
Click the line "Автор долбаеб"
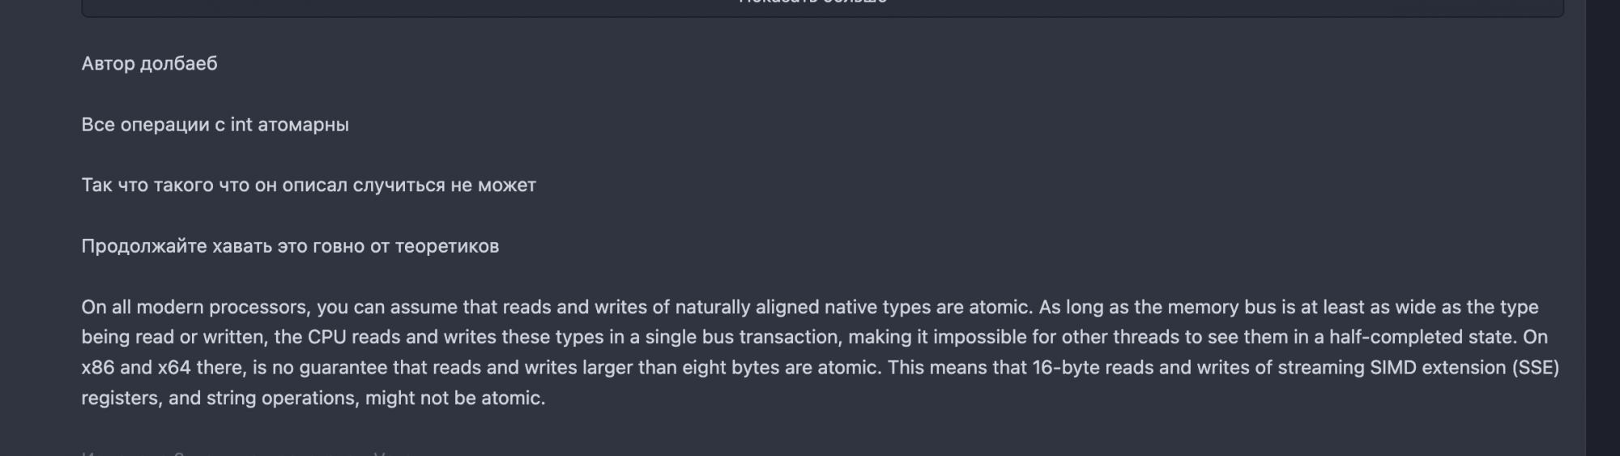(149, 64)
